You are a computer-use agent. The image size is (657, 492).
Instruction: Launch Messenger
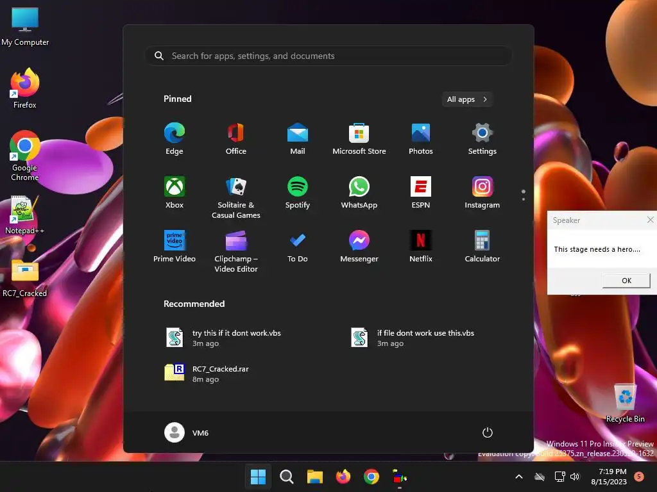click(359, 247)
